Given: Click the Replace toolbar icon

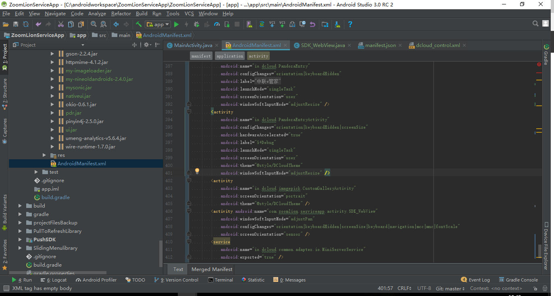Looking at the screenshot, I should click(x=103, y=25).
